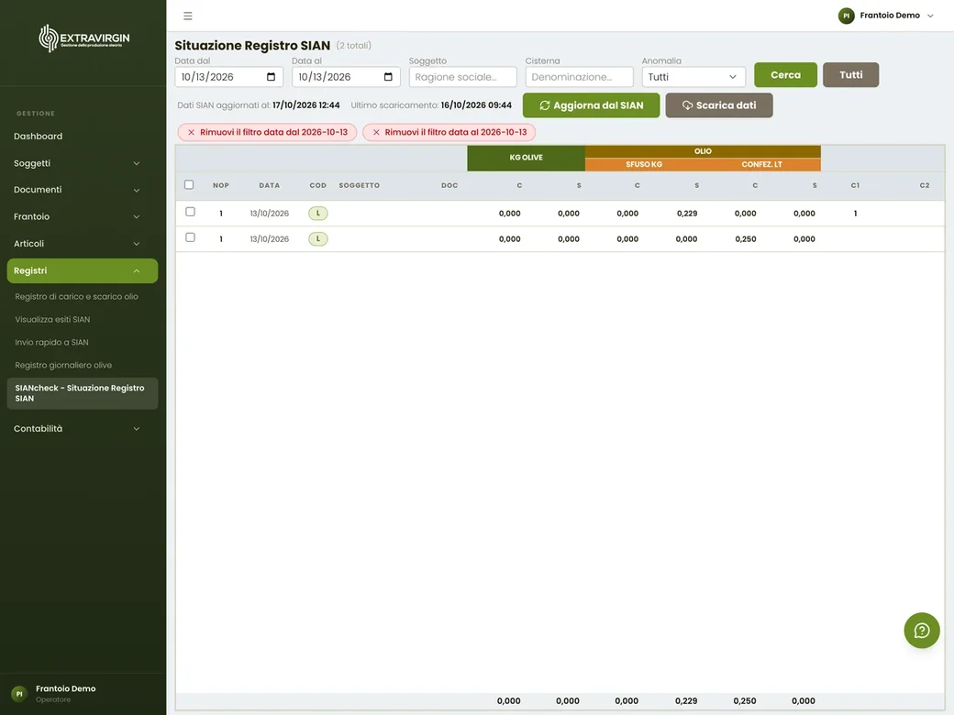The width and height of the screenshot is (954, 715).
Task: Click the Cerca button
Action: click(785, 75)
